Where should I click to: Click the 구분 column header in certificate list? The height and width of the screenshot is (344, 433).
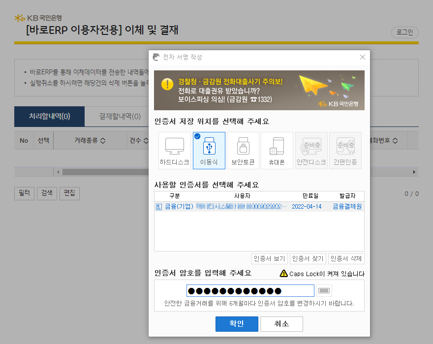(175, 196)
